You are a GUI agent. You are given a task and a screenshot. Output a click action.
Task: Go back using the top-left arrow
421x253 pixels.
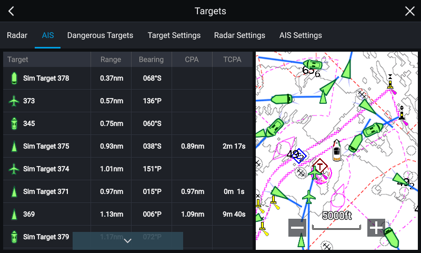coord(11,11)
